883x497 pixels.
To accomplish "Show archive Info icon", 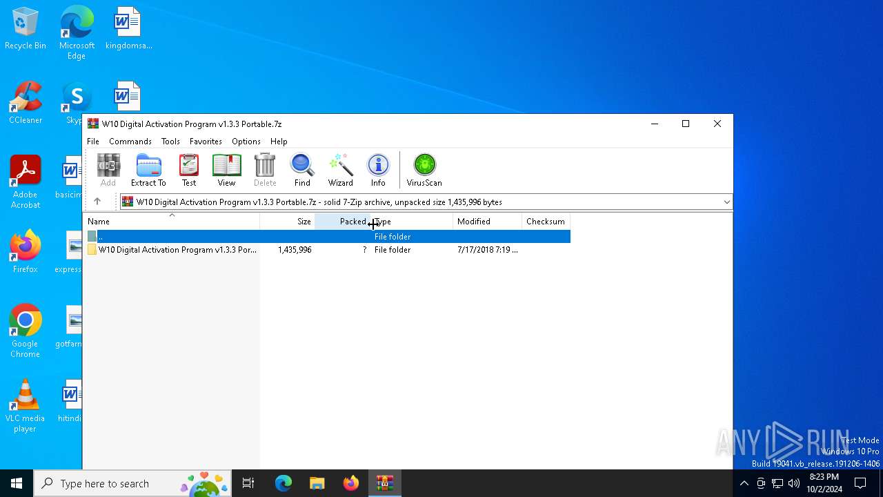I will pos(378,170).
